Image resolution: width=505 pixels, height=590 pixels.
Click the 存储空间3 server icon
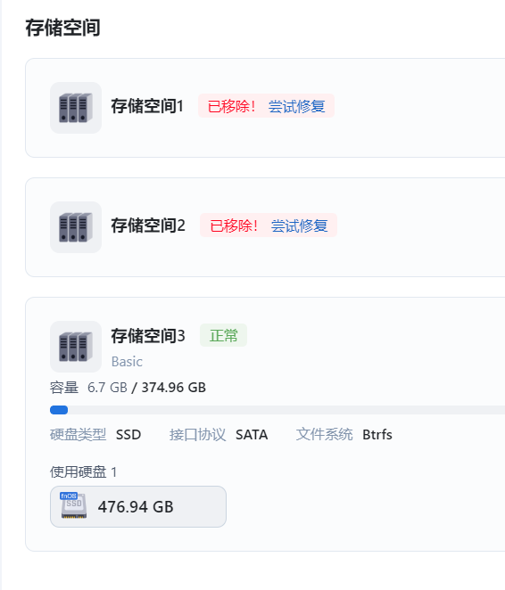(76, 346)
